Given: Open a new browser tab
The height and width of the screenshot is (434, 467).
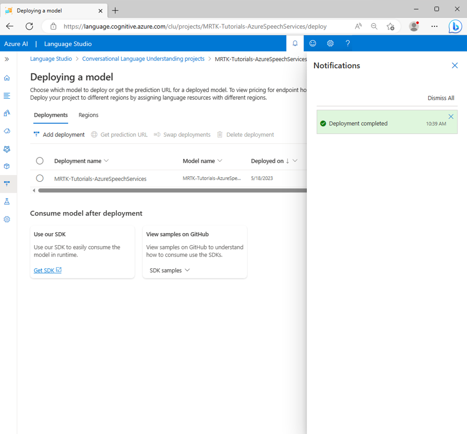Looking at the screenshot, I should 115,10.
